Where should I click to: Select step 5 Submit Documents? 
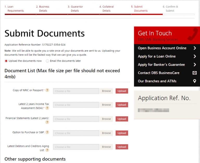coord(139,9)
